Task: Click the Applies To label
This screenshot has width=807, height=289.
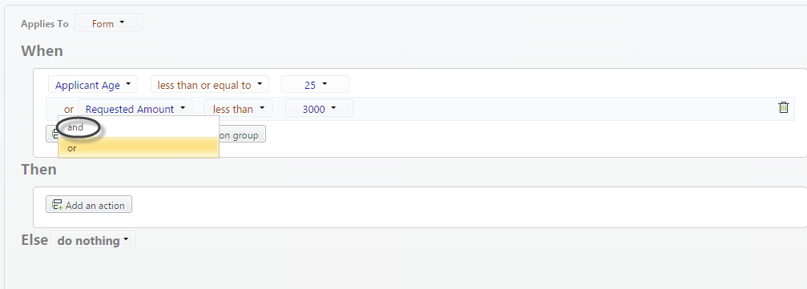Action: click(45, 24)
